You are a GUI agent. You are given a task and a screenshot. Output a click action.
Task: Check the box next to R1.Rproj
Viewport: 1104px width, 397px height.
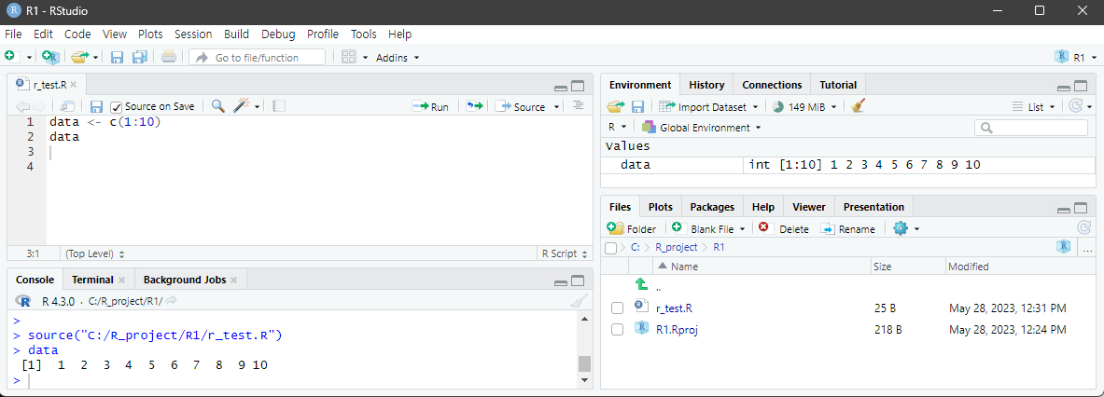618,330
